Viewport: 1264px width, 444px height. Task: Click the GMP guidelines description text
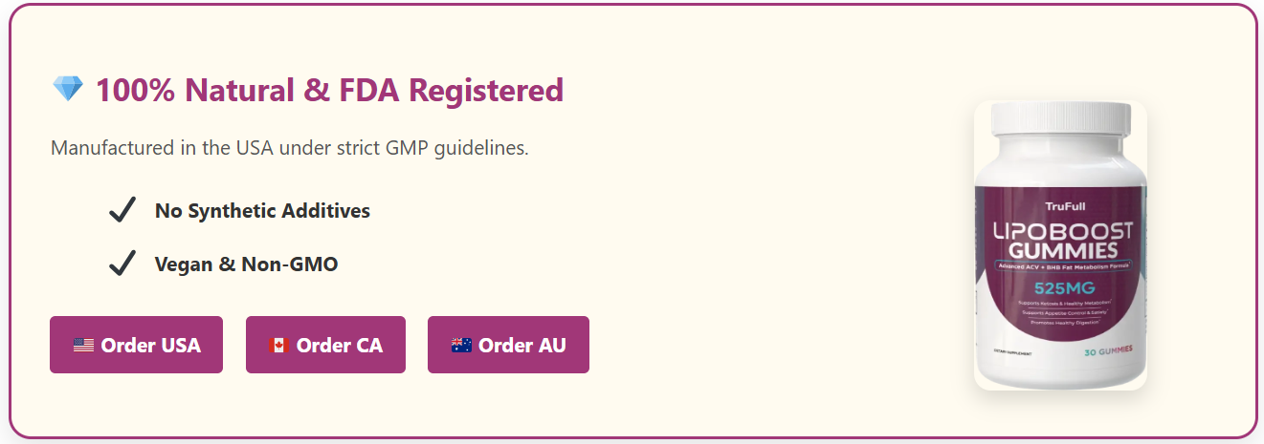289,149
